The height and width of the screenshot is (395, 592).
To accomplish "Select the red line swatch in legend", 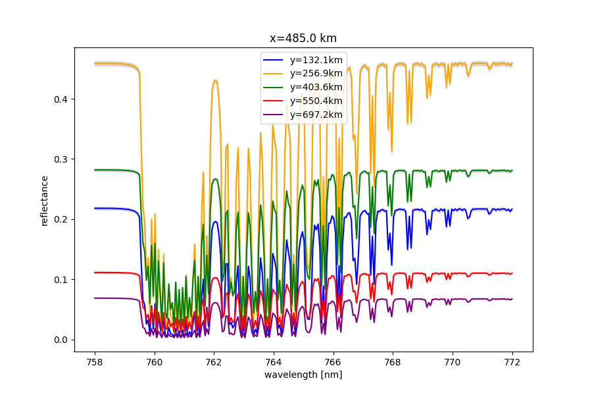I will click(x=275, y=101).
